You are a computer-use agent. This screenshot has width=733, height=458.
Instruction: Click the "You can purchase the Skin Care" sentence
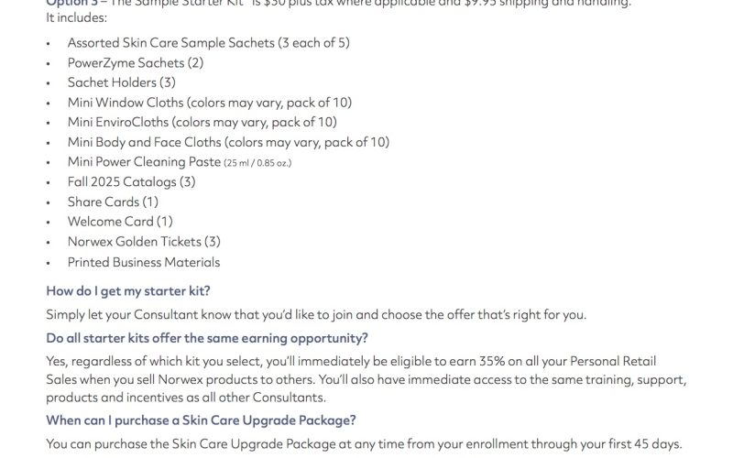coord(364,444)
